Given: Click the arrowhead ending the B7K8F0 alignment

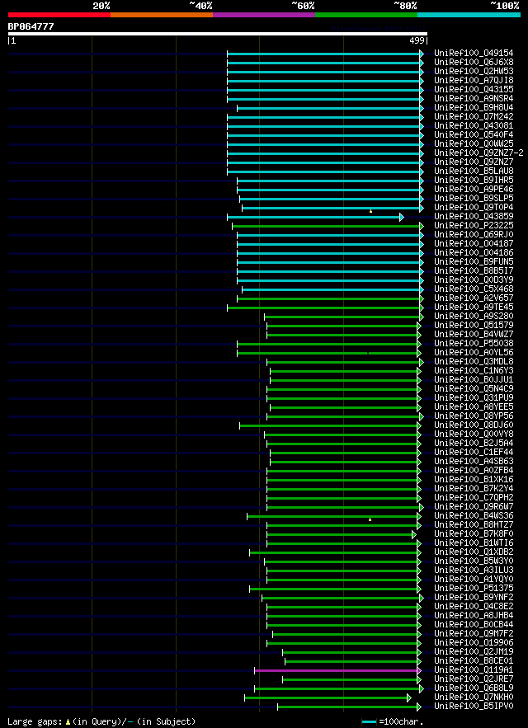Looking at the screenshot, I should (414, 534).
